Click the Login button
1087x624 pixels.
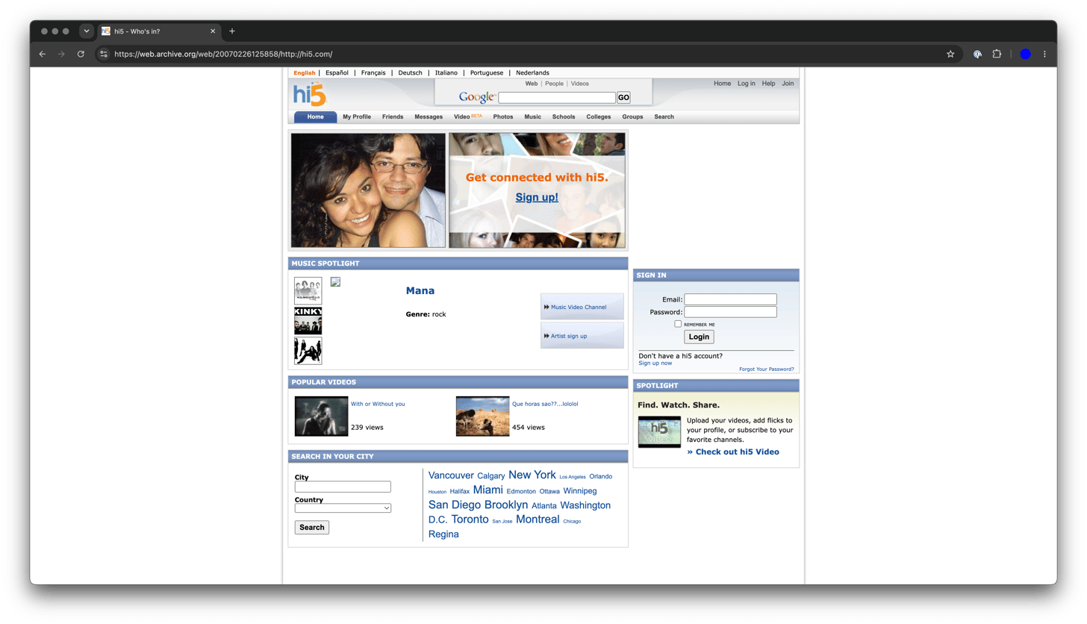point(699,337)
